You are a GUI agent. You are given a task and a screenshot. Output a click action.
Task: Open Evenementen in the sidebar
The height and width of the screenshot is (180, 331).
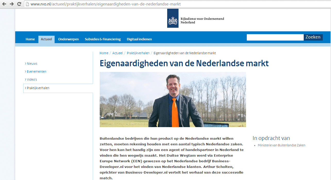click(x=36, y=72)
